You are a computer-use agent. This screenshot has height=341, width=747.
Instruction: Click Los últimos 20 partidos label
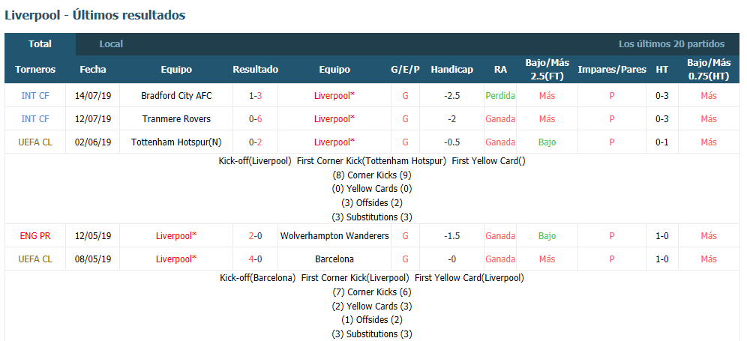coord(672,43)
